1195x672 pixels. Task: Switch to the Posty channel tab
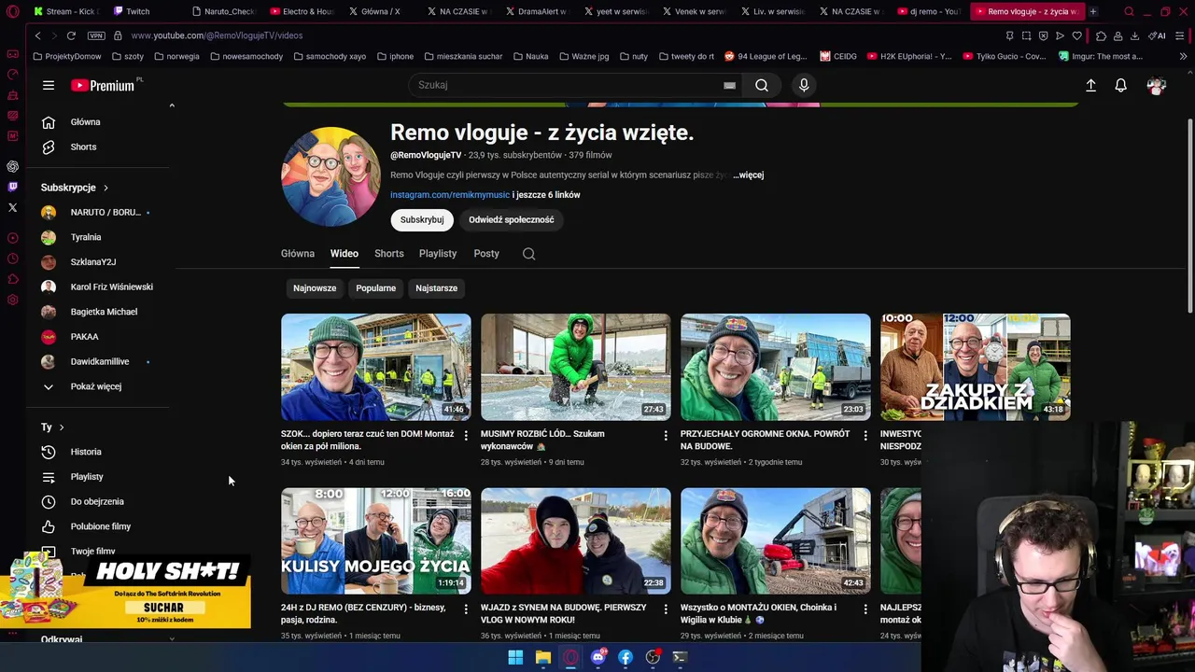[x=486, y=254]
